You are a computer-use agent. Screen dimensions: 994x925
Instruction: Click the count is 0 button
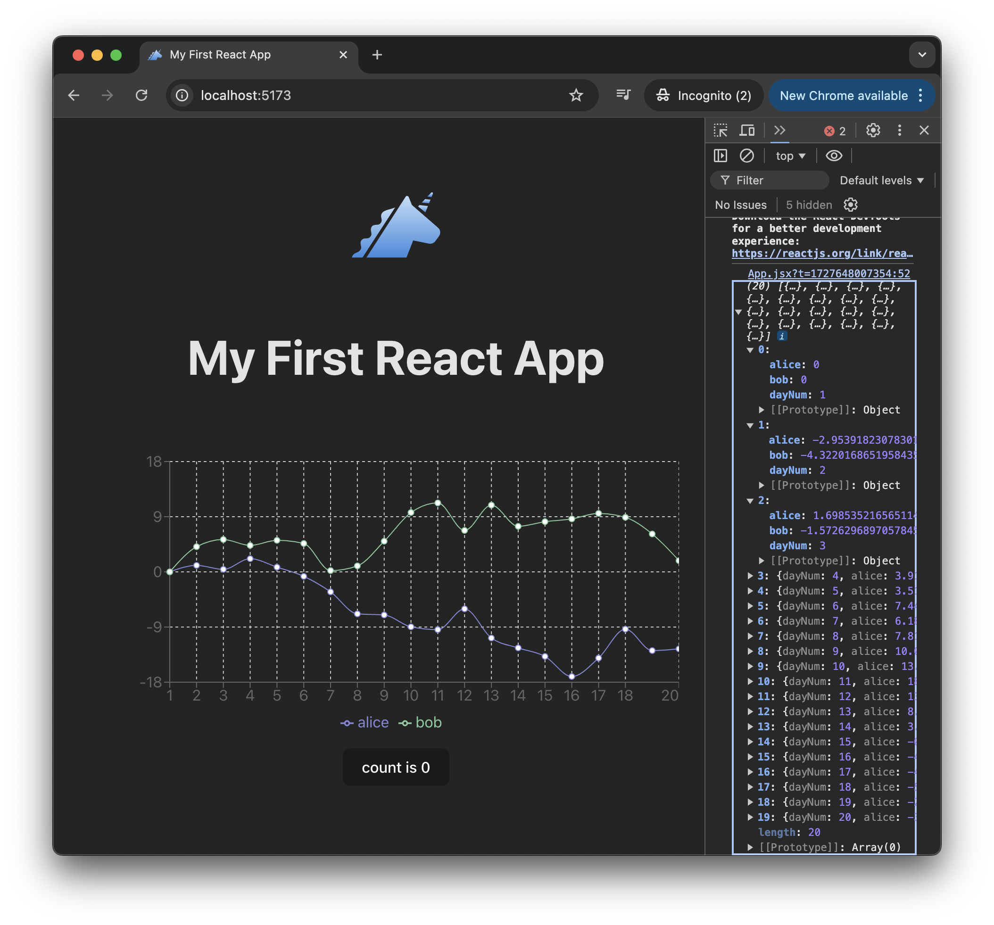click(396, 767)
